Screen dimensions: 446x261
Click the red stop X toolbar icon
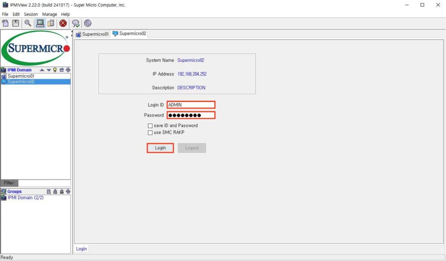(x=63, y=24)
